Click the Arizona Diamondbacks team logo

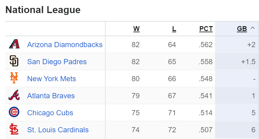point(14,44)
